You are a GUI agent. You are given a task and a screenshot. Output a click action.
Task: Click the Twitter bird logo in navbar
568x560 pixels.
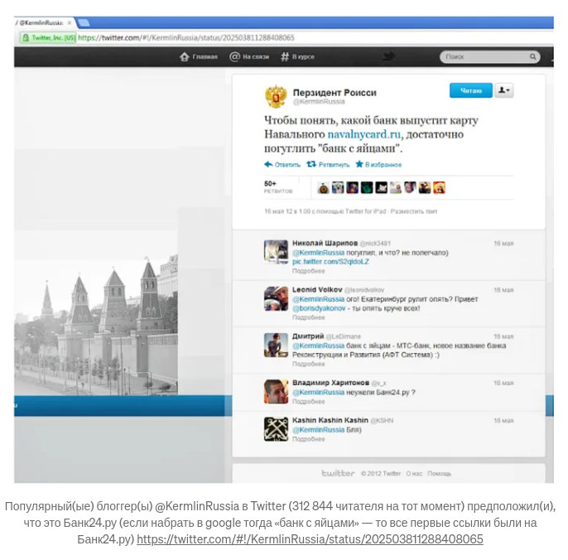pyautogui.click(x=387, y=56)
